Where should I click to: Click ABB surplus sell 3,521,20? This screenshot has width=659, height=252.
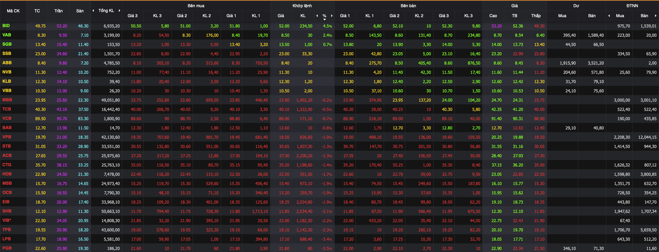pos(596,63)
